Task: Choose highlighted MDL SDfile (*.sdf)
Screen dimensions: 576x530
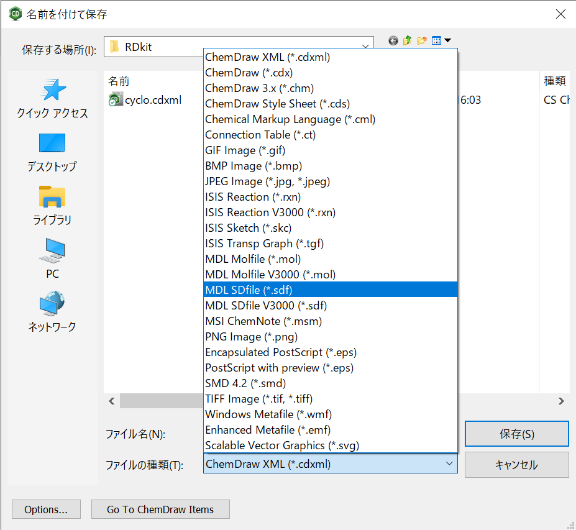Action: [330, 290]
